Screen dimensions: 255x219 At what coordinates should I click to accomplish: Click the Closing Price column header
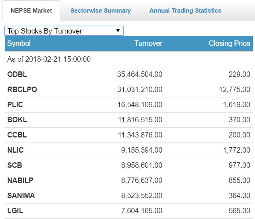(229, 43)
